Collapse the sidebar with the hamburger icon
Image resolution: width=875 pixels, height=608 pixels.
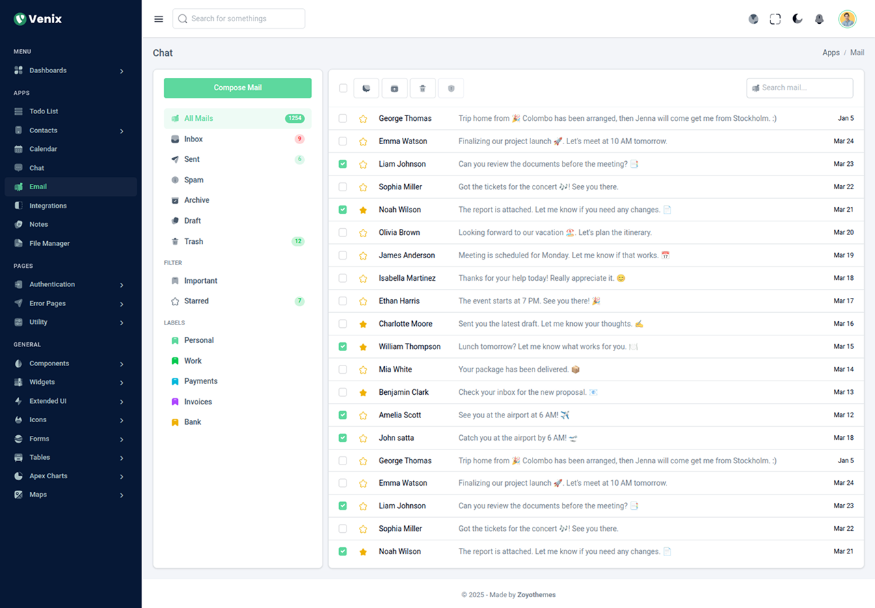[x=159, y=19]
